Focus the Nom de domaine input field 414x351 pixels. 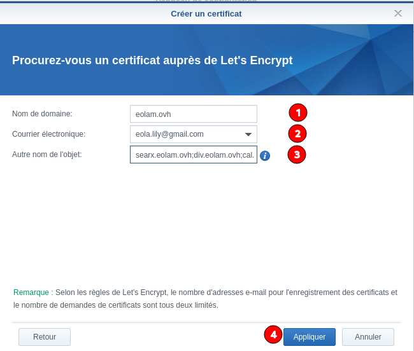[193, 114]
